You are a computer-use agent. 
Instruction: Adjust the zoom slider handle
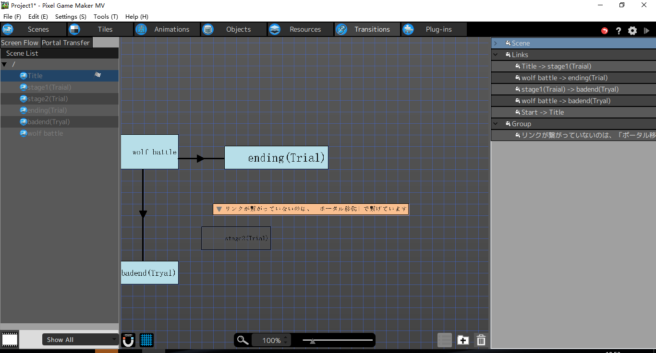pos(313,341)
